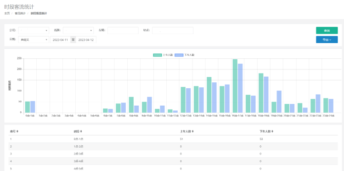Open the blue 导出 export dropdown button
Image resolution: width=344 pixels, height=171 pixels.
tap(327, 40)
